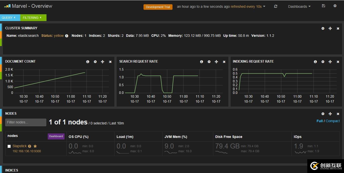Click the refresh icon in top bar
The height and width of the screenshot is (173, 344).
click(x=275, y=7)
